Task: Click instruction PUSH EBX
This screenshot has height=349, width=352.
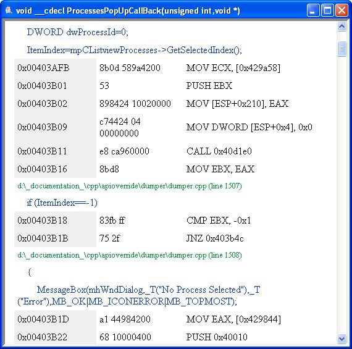Action: [x=209, y=86]
